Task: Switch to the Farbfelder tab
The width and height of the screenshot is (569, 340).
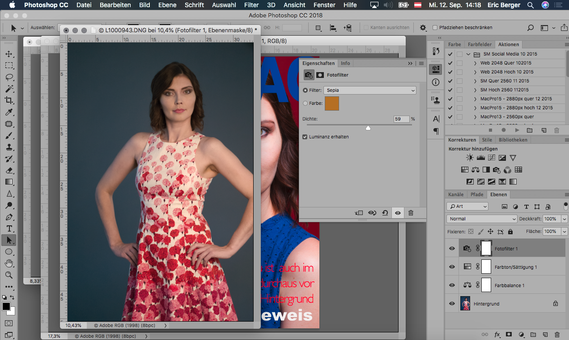Action: [480, 44]
